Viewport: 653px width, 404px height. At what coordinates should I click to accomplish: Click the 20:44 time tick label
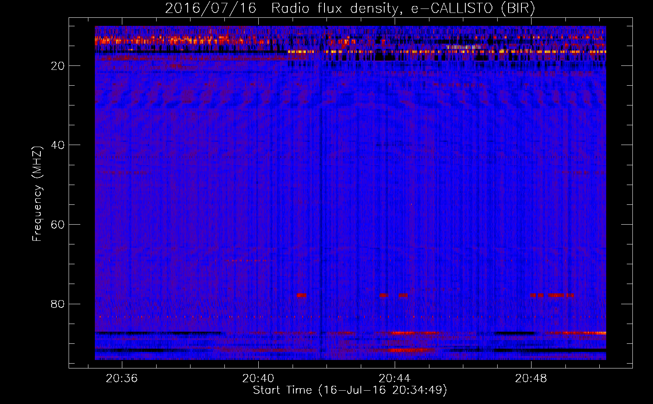pyautogui.click(x=394, y=379)
